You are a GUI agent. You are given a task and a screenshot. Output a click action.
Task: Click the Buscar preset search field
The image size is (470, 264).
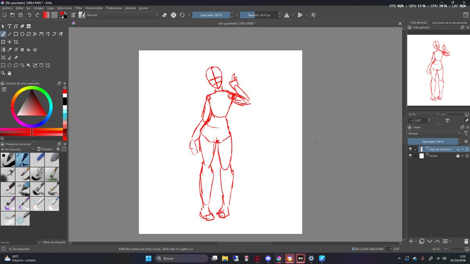[18, 242]
